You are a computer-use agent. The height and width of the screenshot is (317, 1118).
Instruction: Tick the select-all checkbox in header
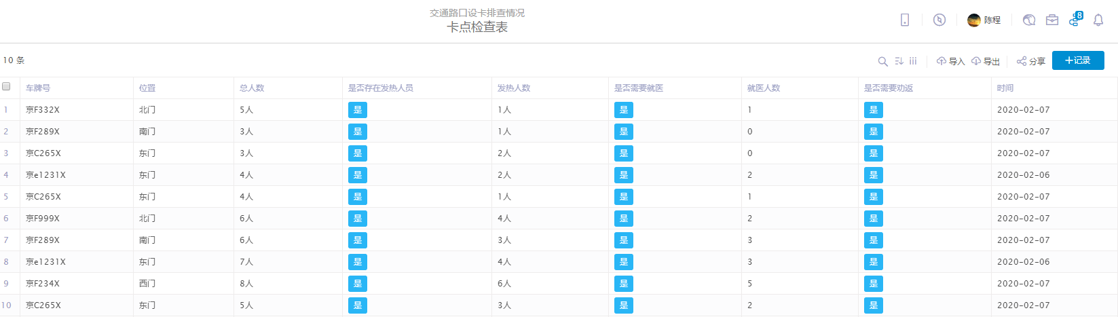coord(6,86)
